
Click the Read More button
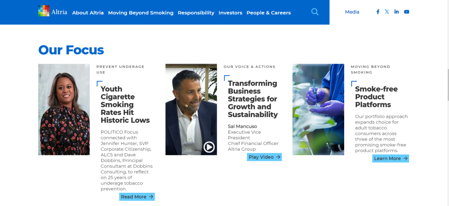coord(137,197)
